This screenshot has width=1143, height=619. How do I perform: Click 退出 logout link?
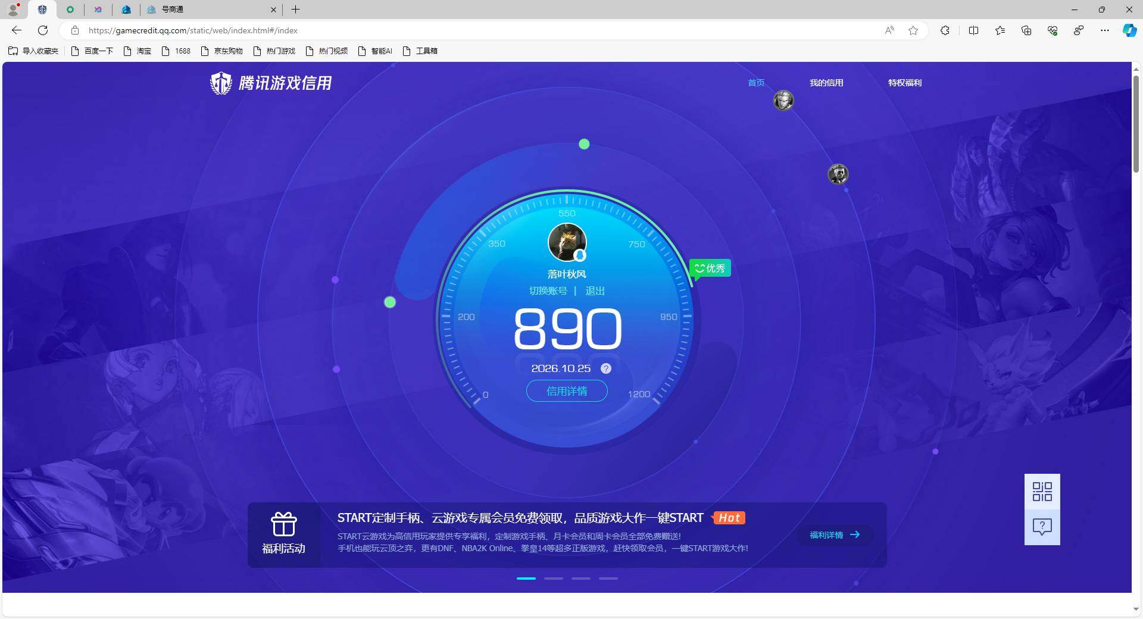coord(595,290)
